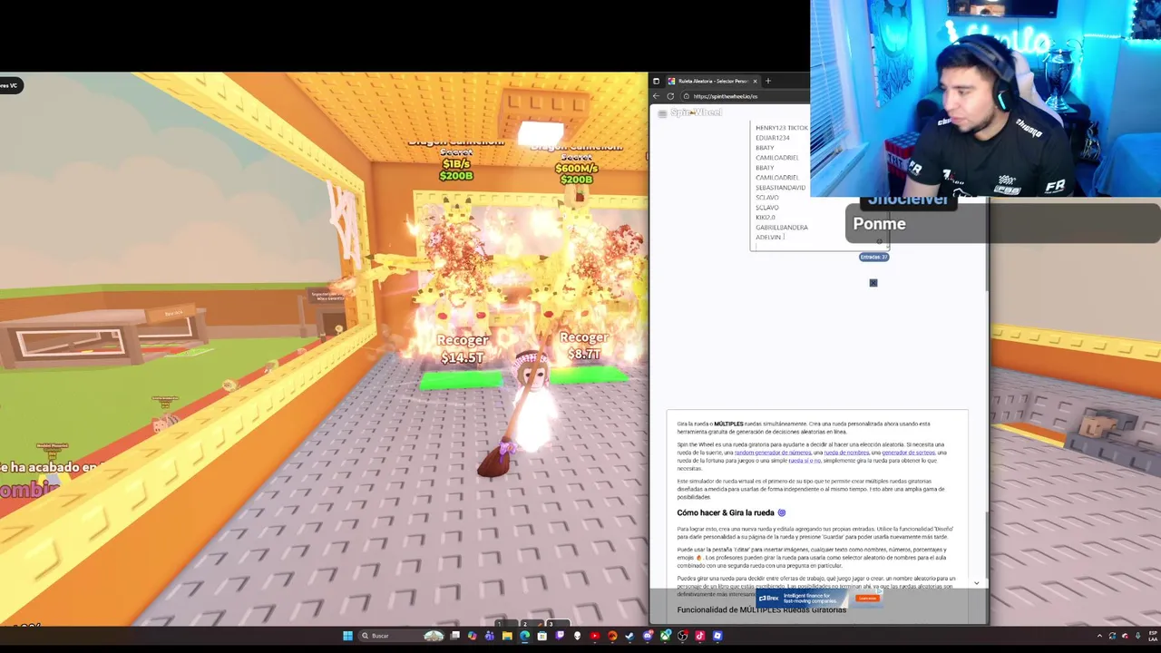
Task: Open Discord from the taskbar
Action: tap(648, 636)
